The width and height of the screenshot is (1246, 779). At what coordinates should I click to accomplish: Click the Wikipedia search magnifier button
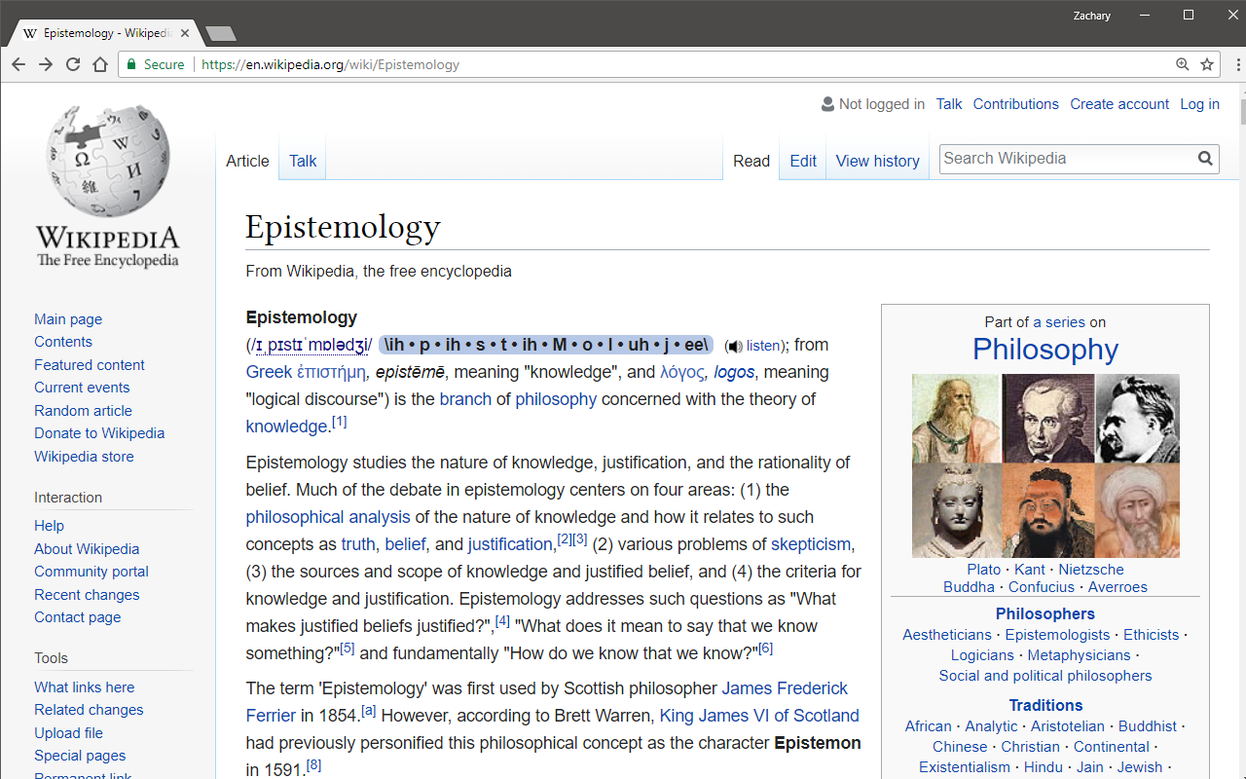coord(1205,159)
